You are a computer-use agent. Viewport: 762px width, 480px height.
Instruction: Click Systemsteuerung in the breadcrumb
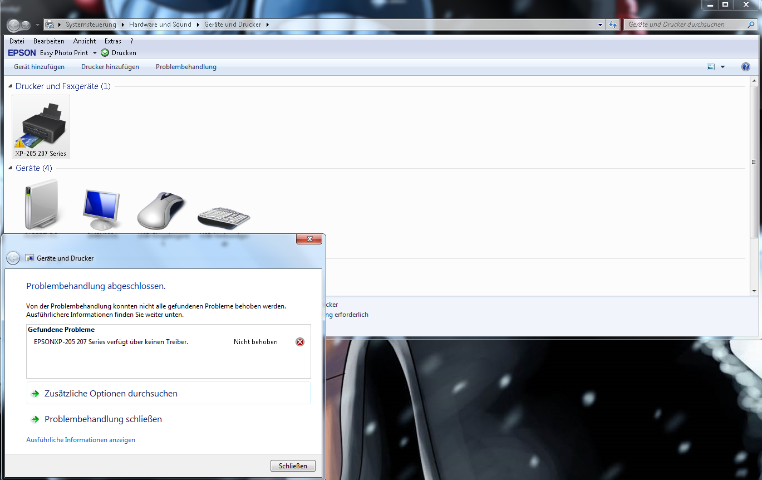click(x=91, y=25)
